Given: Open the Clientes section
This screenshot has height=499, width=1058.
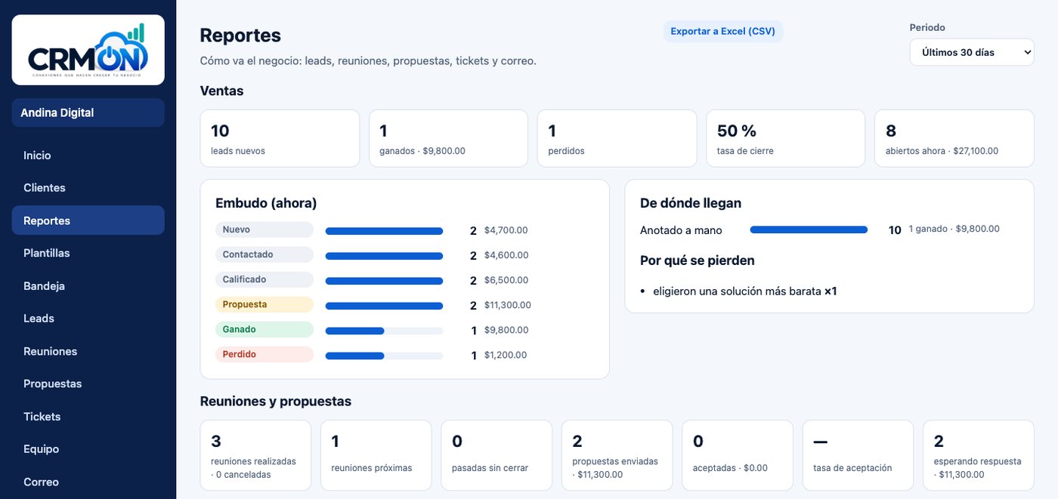Looking at the screenshot, I should tap(88, 188).
